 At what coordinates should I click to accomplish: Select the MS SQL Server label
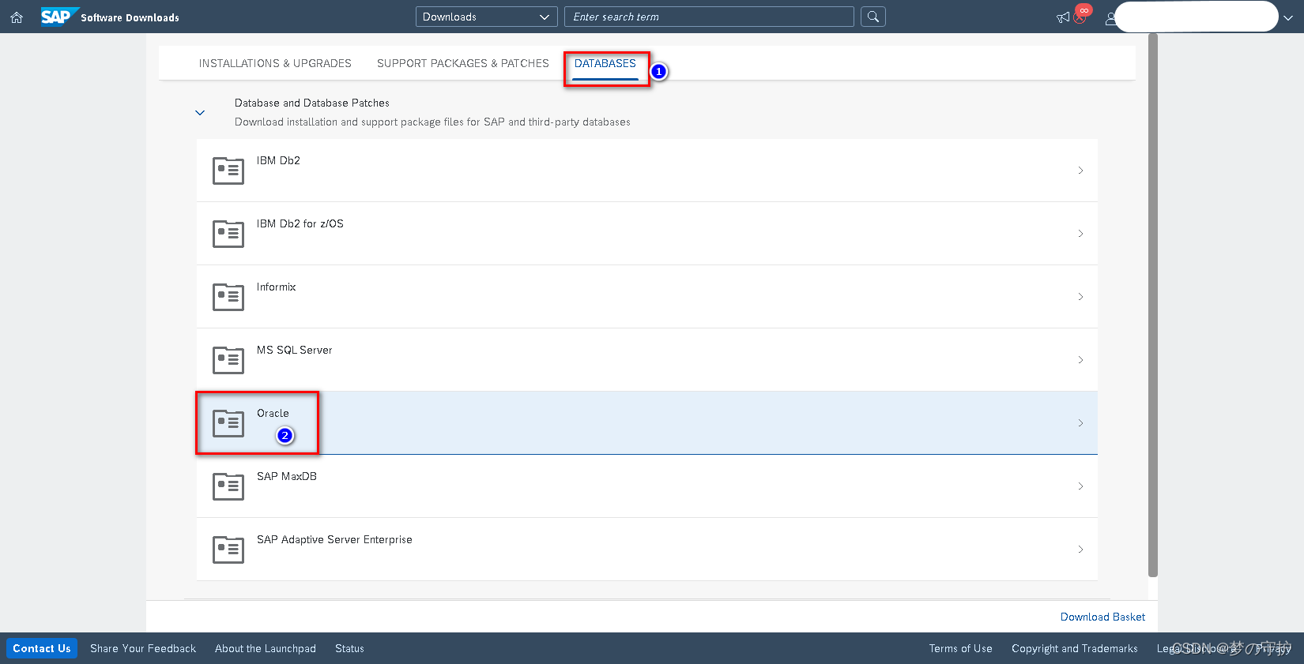click(294, 350)
